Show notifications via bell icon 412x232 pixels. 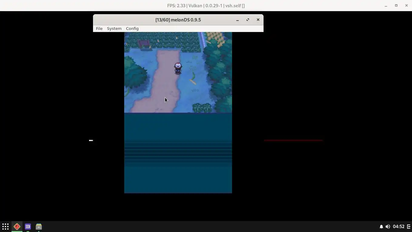point(381,227)
